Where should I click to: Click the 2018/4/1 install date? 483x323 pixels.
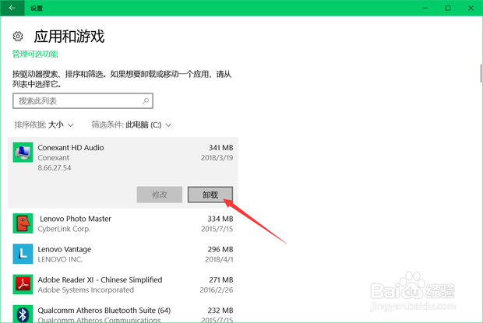(x=219, y=259)
